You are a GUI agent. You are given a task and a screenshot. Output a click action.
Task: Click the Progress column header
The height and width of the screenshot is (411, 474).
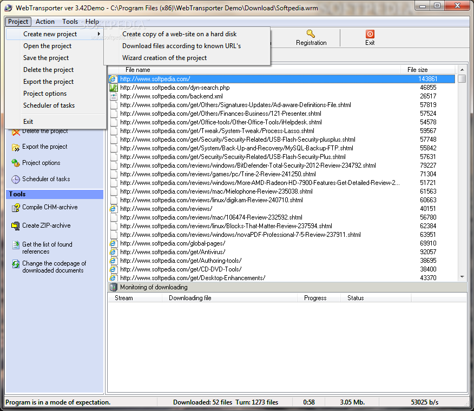(x=319, y=298)
